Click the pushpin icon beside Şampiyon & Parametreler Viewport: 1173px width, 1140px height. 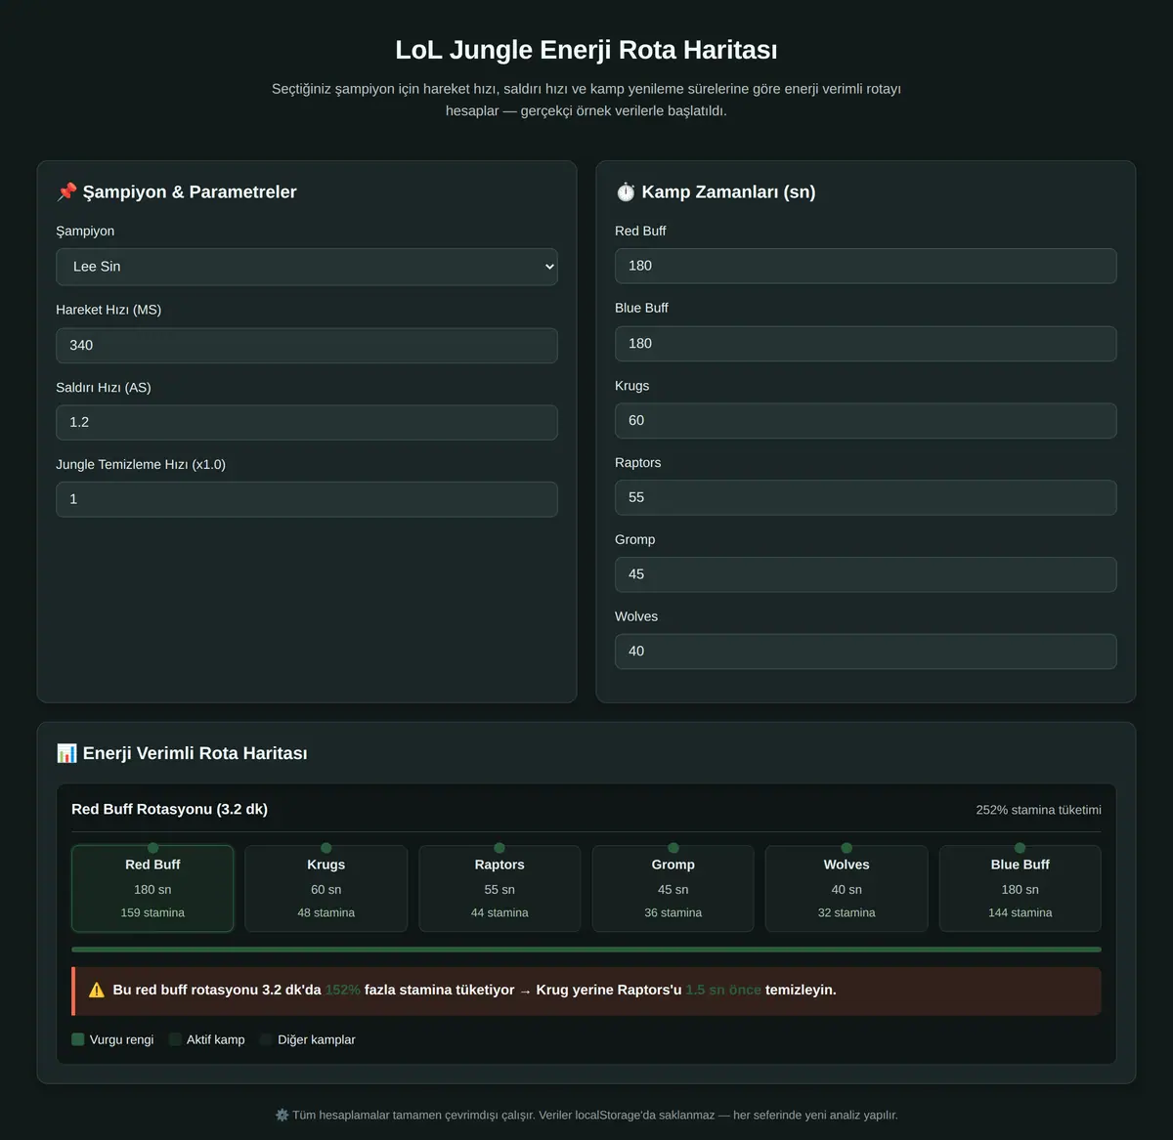(66, 191)
